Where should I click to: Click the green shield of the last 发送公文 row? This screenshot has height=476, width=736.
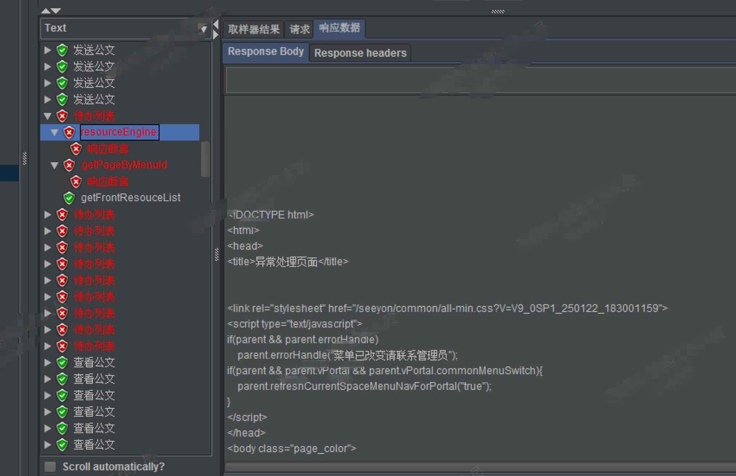coord(62,99)
